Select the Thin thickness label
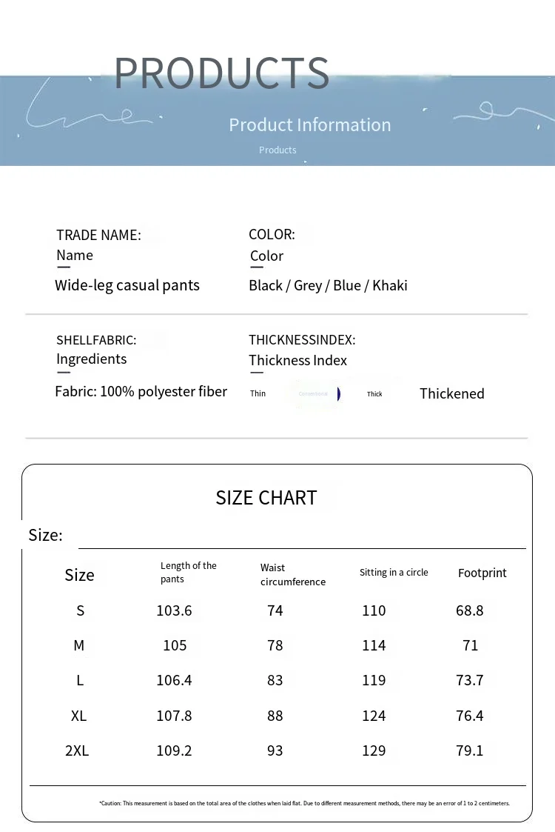 point(258,393)
